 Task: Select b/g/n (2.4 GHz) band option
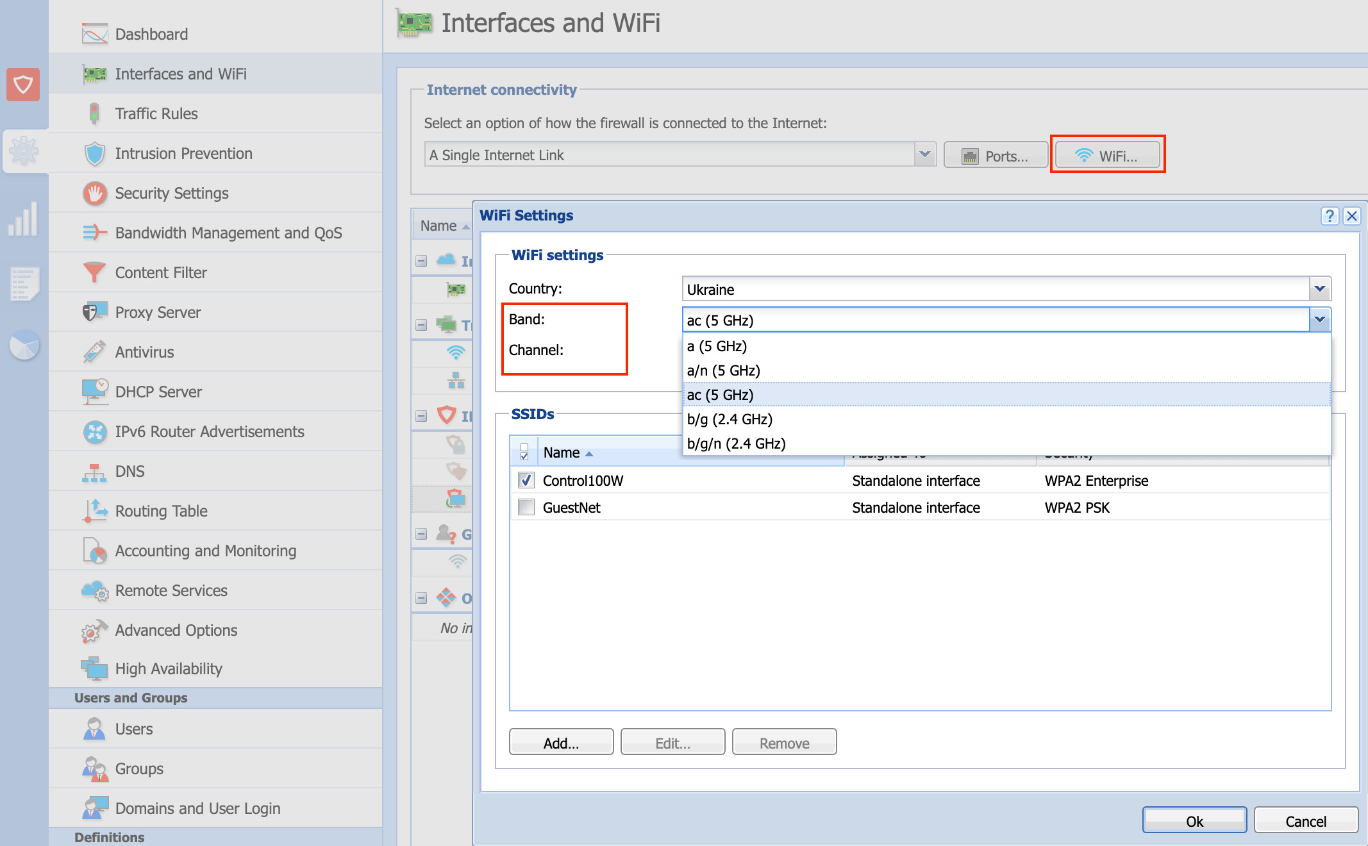click(736, 444)
